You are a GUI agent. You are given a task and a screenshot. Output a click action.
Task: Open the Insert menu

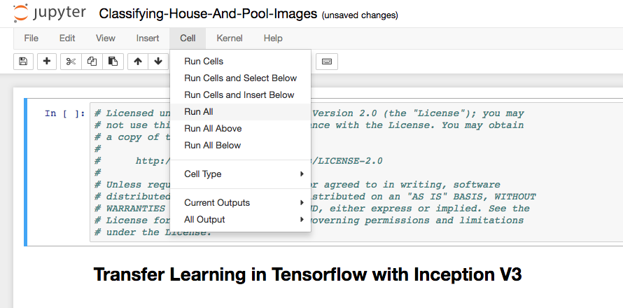point(148,38)
